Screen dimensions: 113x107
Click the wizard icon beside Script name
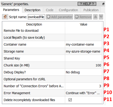5,17
